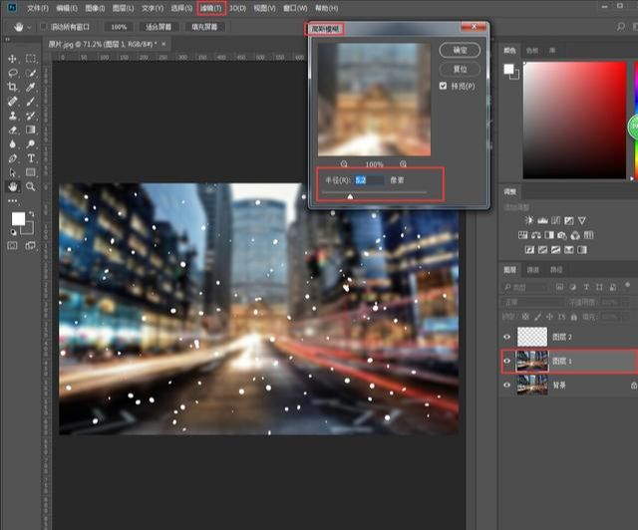Viewport: 638px width, 530px height.
Task: Add a Color Balance scales adjustment icon
Action: (x=536, y=235)
